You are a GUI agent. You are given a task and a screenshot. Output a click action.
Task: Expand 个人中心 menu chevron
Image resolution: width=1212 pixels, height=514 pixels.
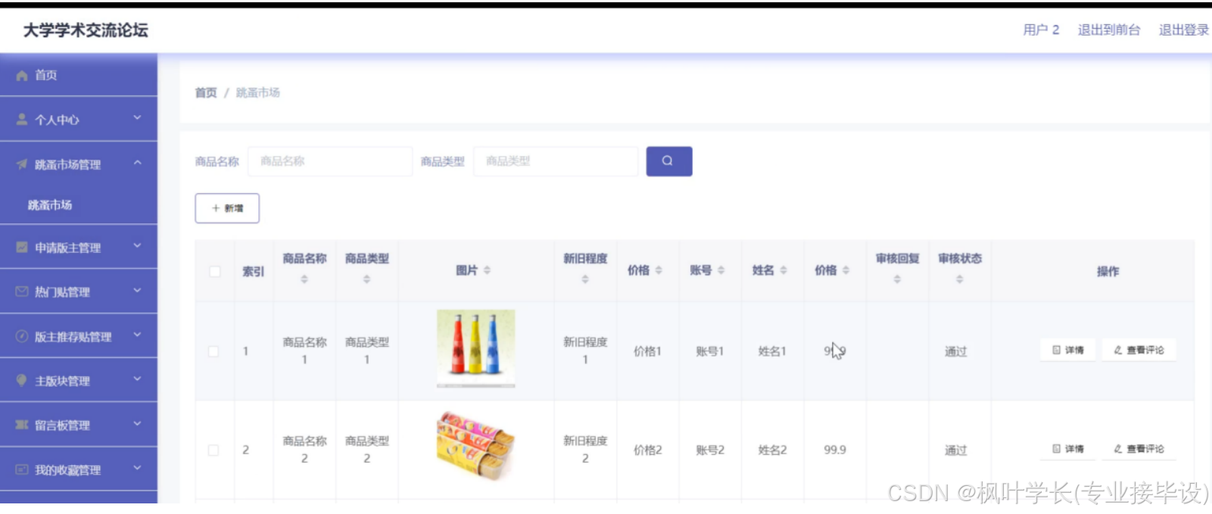[x=137, y=118]
